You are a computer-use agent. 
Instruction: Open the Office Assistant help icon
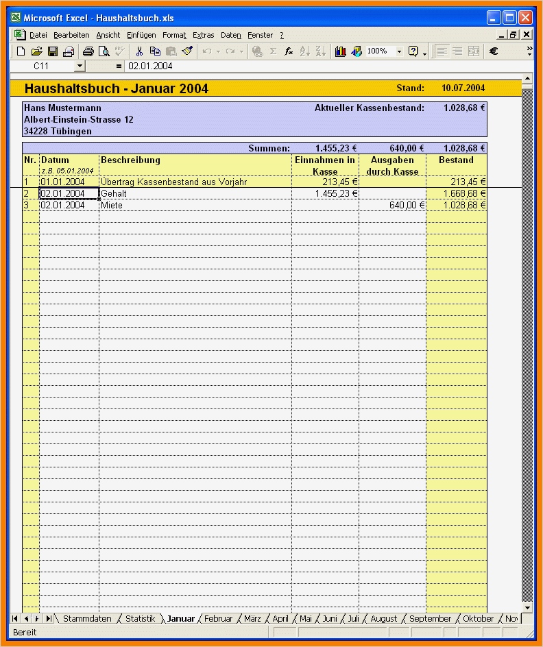(x=413, y=51)
